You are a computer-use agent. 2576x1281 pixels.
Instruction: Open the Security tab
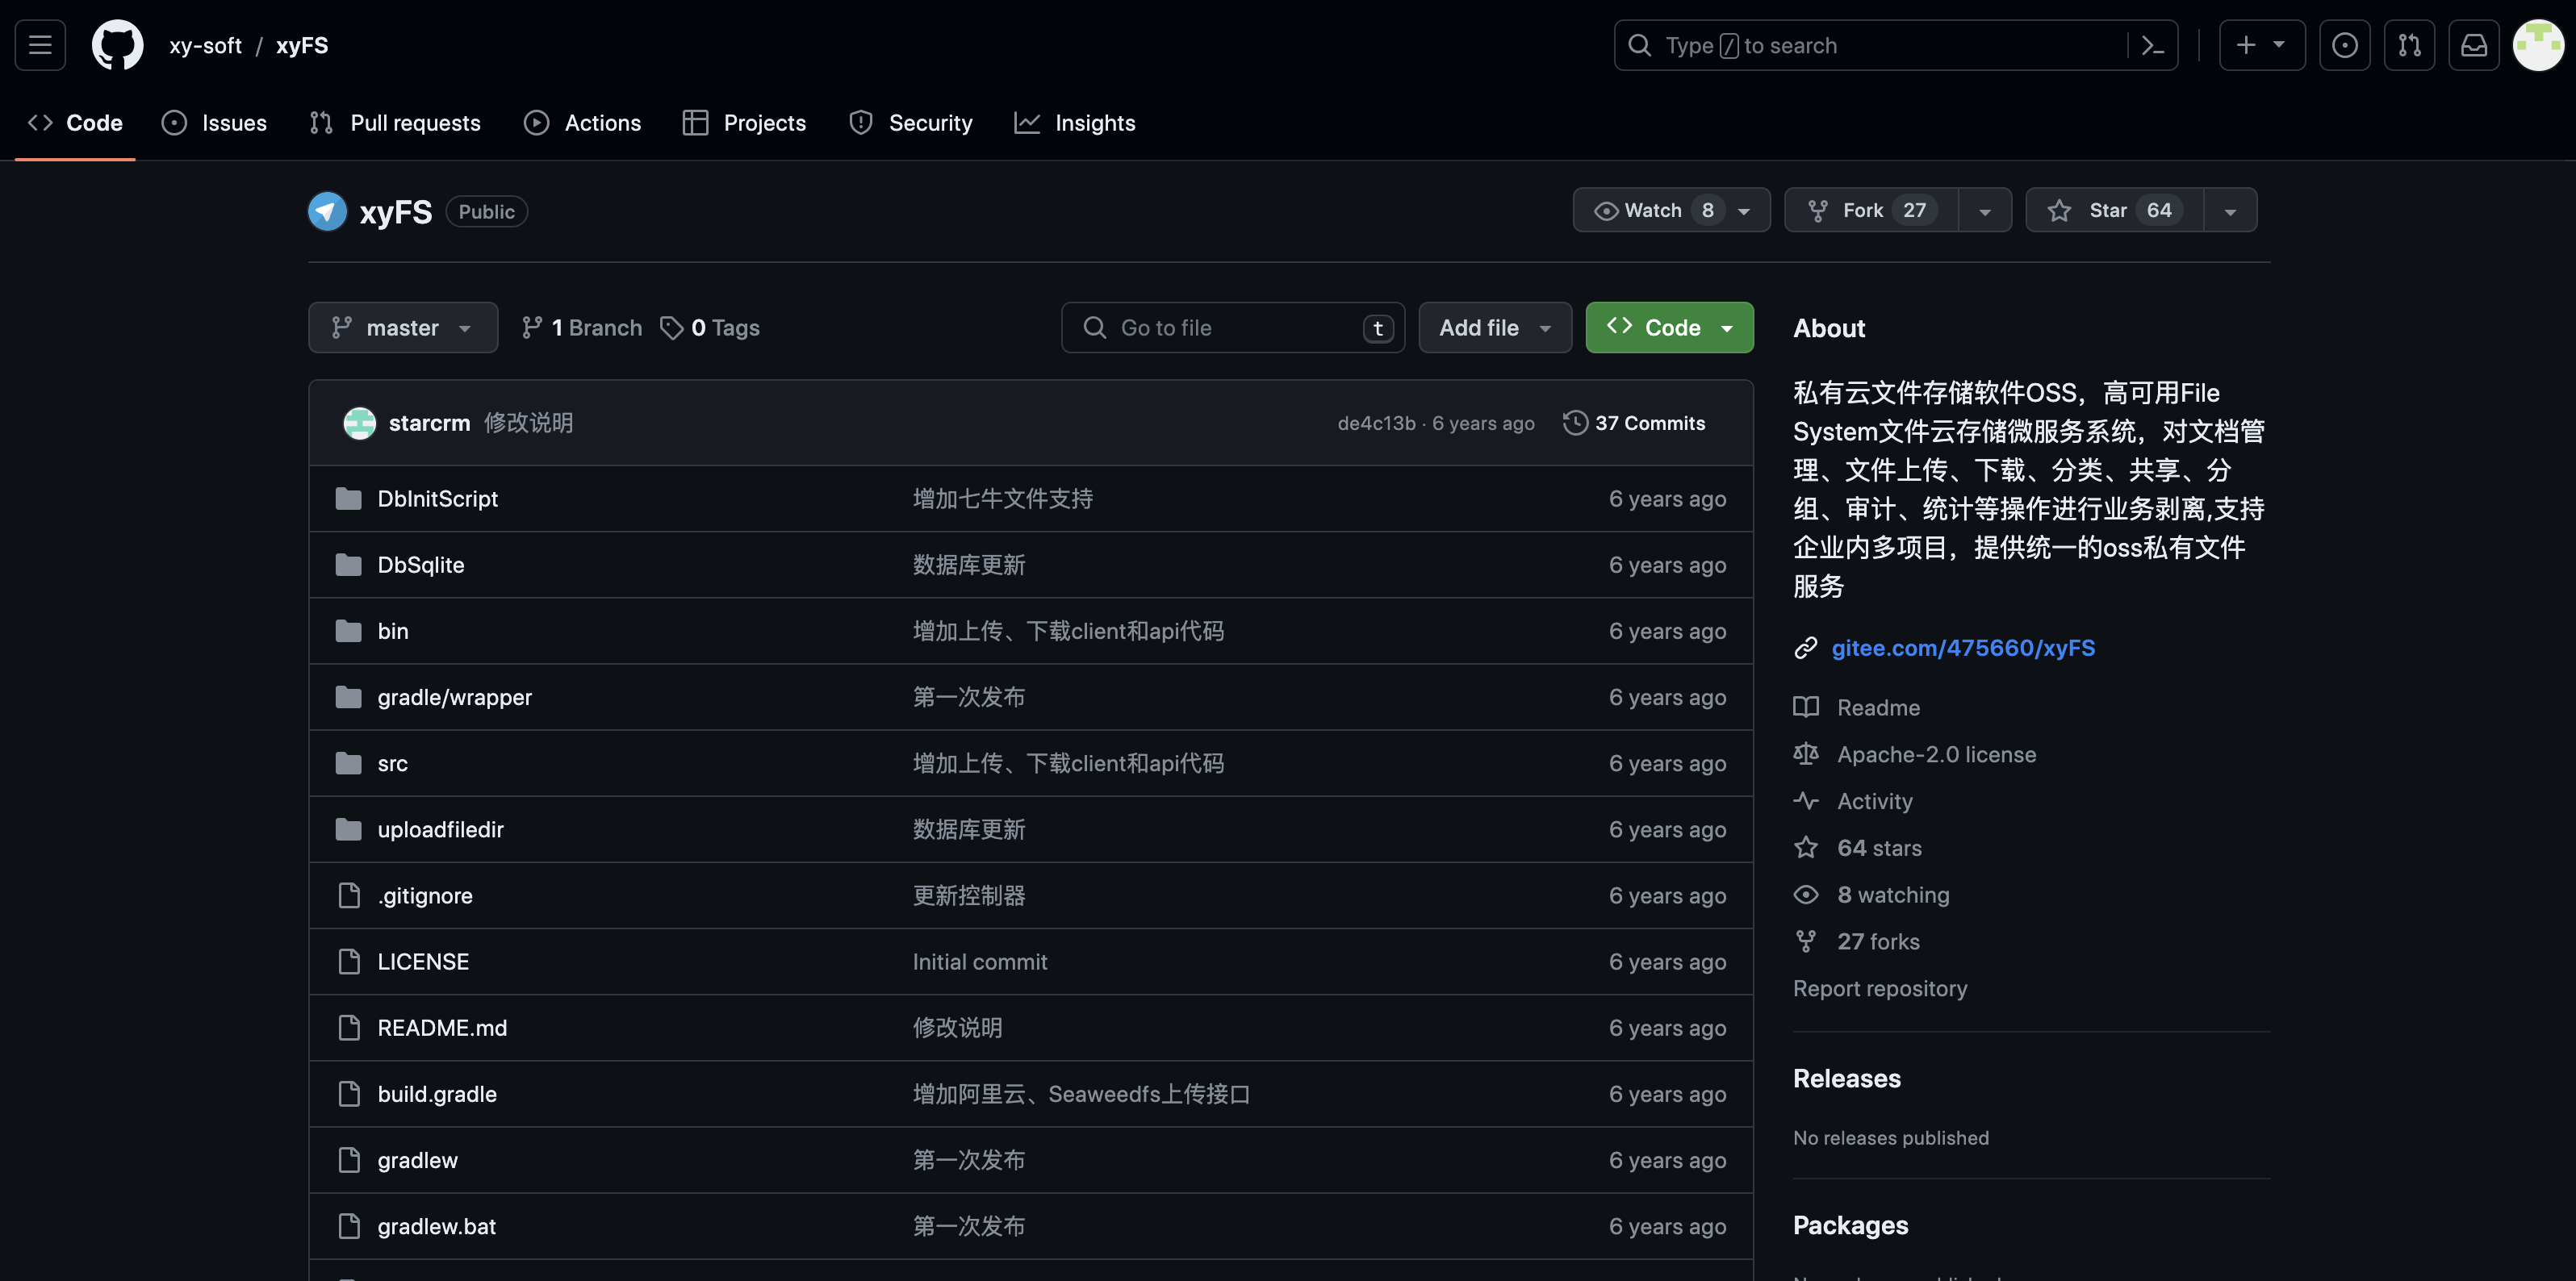coord(910,123)
